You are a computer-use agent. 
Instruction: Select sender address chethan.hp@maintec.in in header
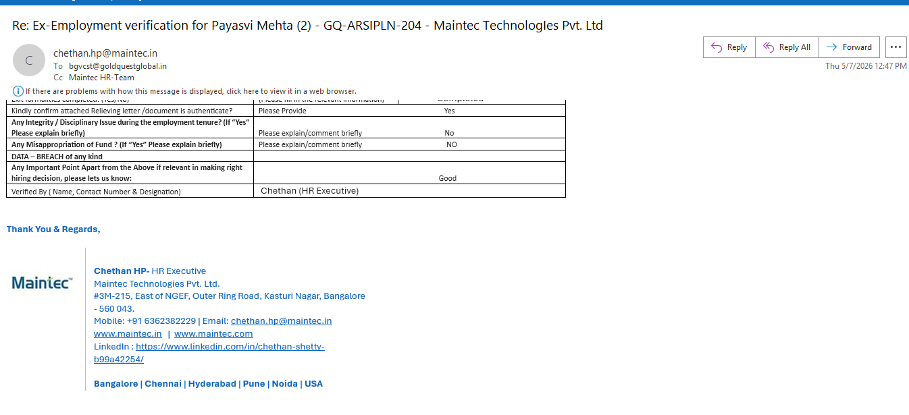105,53
